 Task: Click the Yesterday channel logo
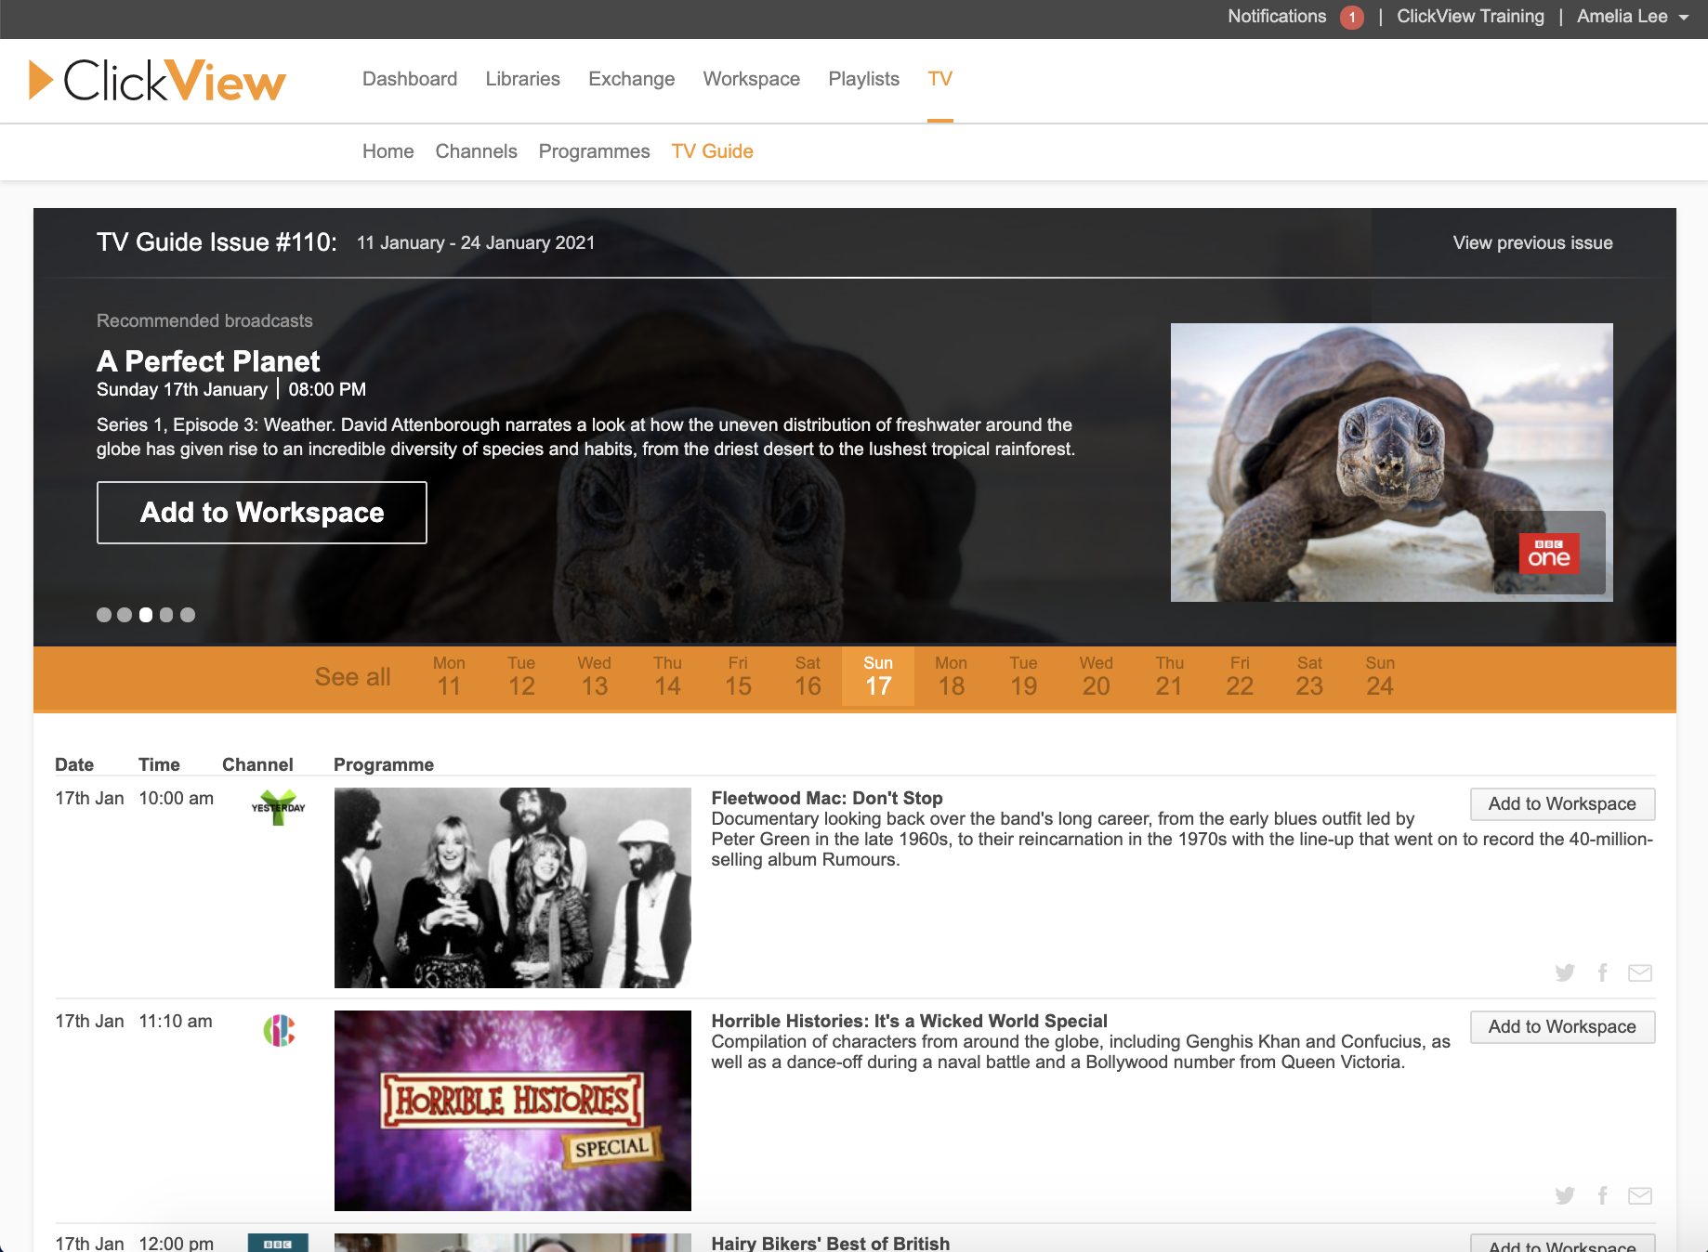click(x=278, y=807)
